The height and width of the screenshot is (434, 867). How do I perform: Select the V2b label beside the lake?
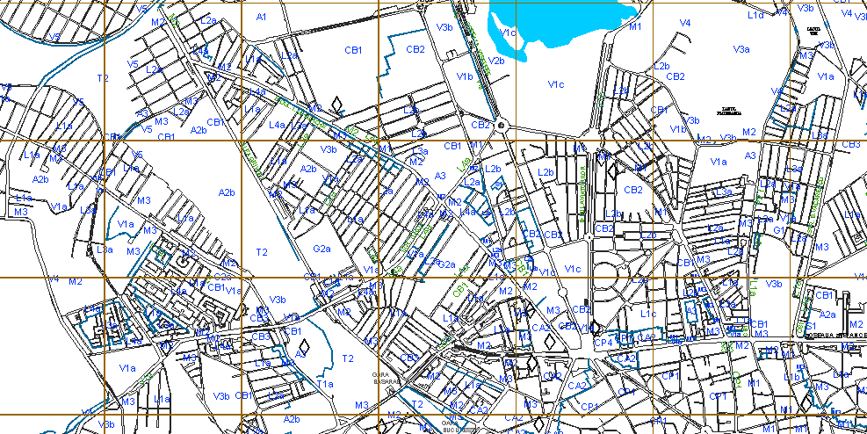497,61
